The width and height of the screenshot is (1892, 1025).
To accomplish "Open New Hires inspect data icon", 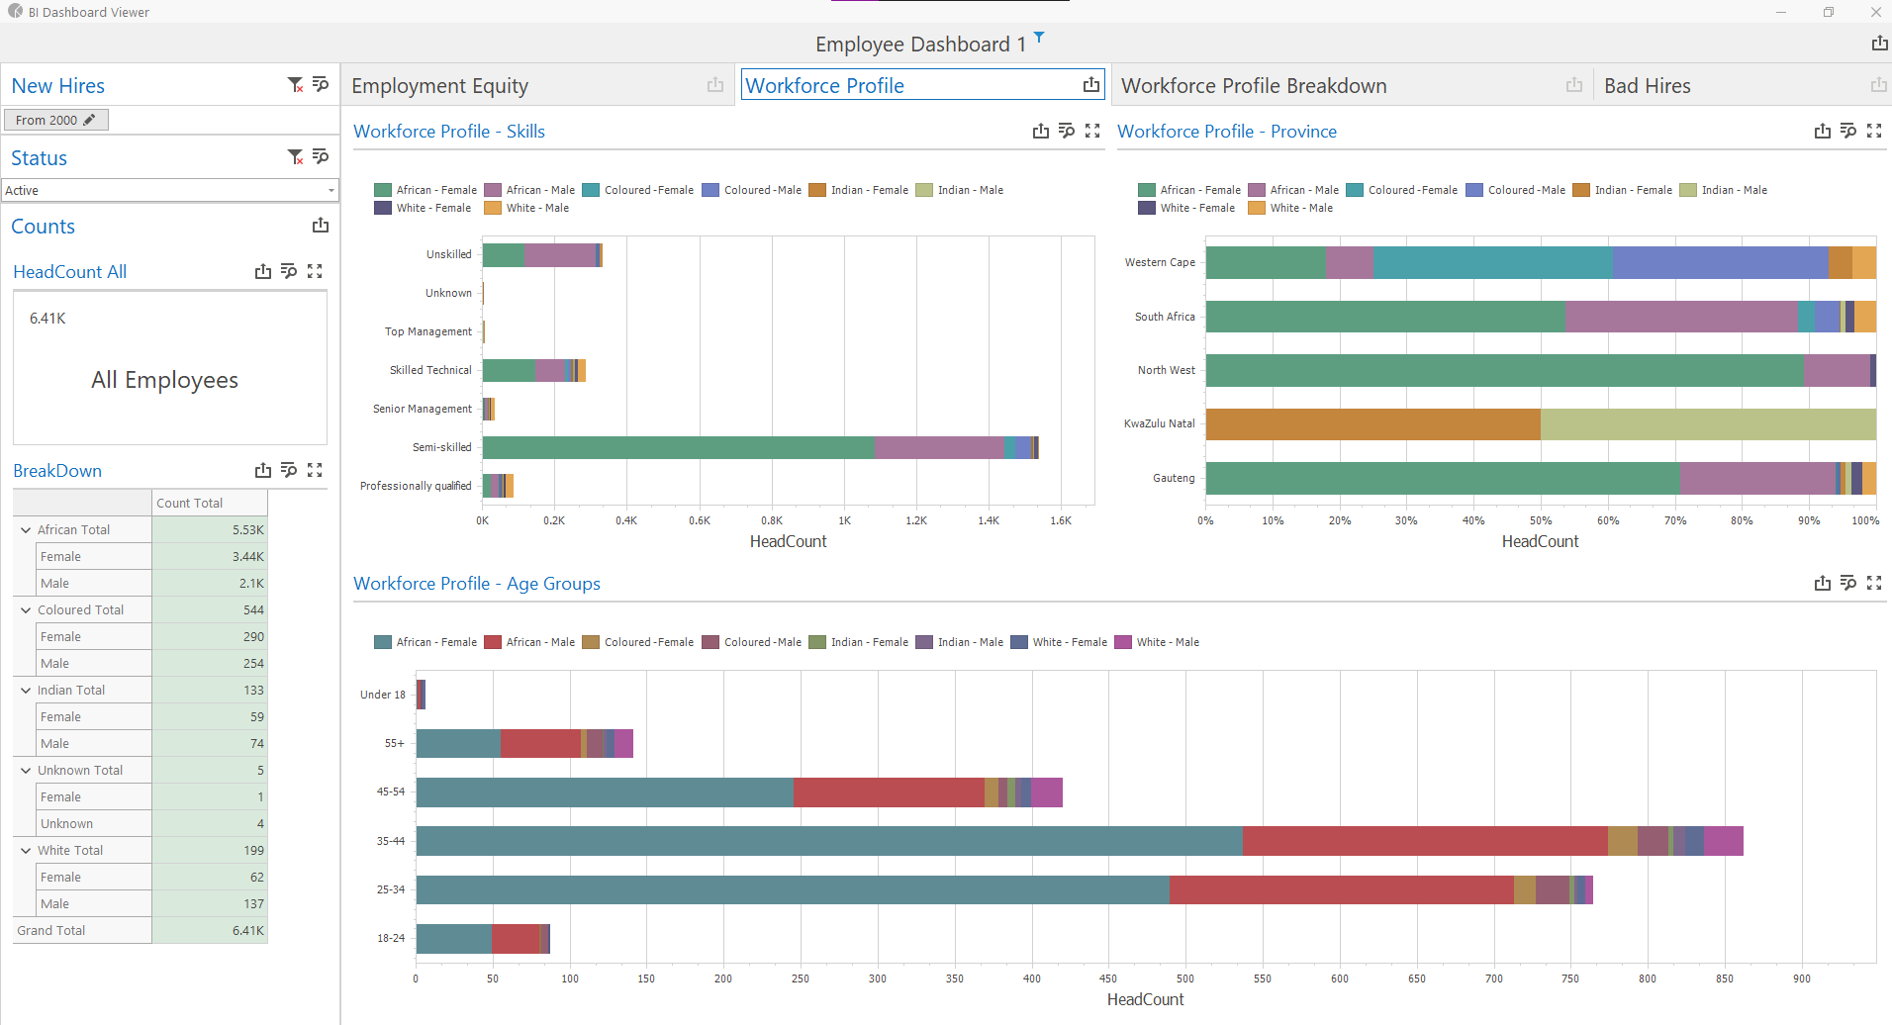I will click(321, 85).
